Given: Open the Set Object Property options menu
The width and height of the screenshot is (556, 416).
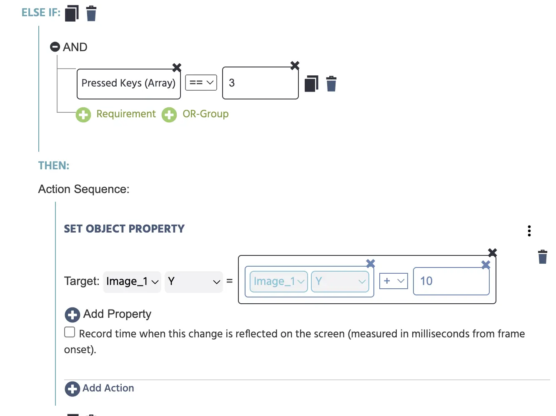Looking at the screenshot, I should tap(529, 231).
